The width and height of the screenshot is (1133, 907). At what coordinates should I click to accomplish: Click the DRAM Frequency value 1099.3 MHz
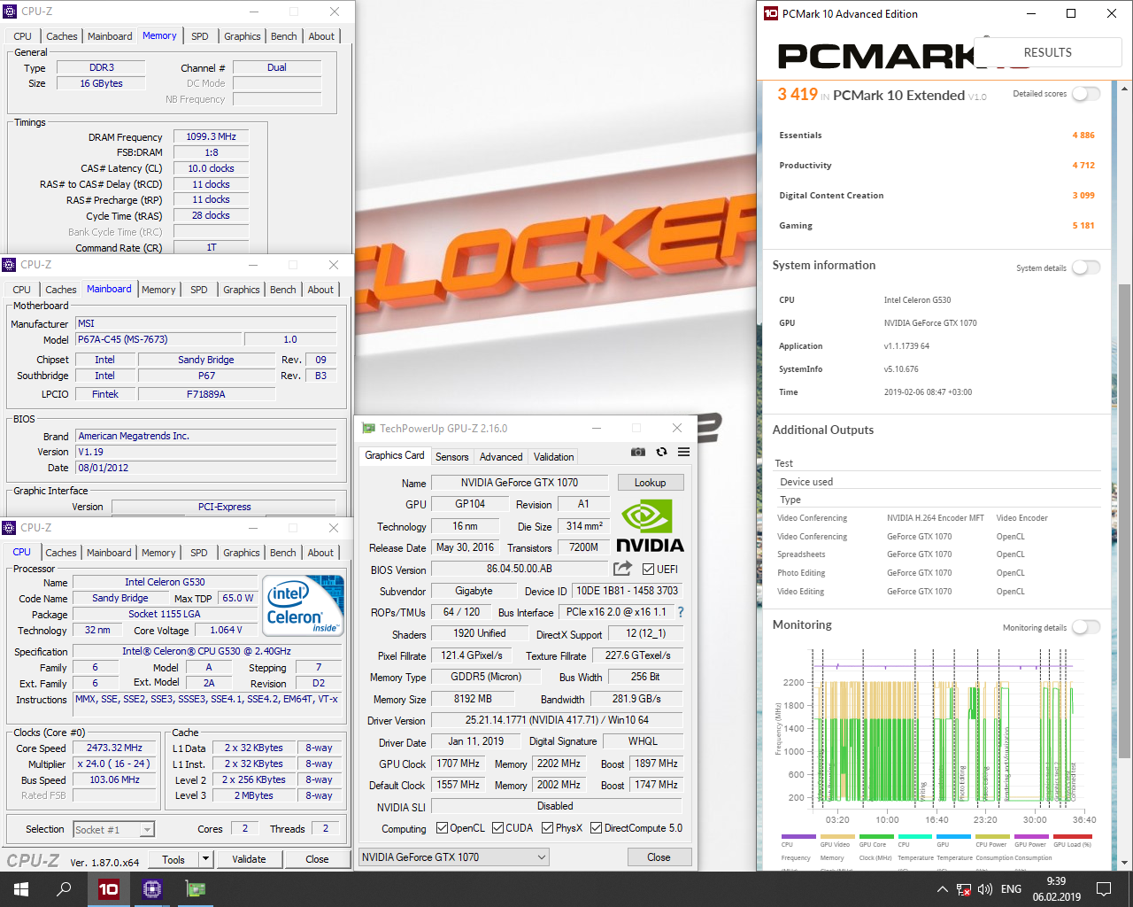click(x=211, y=136)
